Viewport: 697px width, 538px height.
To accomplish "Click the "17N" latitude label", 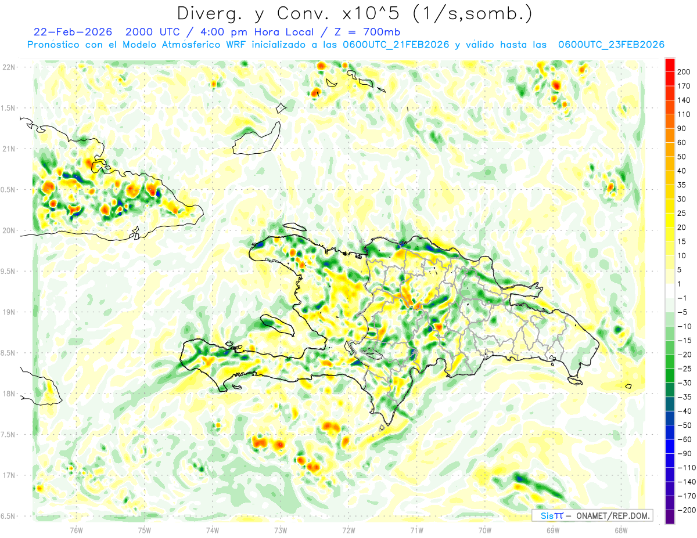I will pyautogui.click(x=9, y=475).
